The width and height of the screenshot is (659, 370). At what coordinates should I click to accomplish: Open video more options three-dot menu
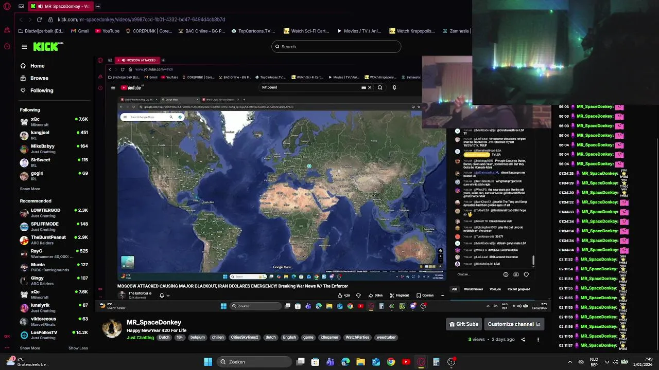(x=538, y=340)
